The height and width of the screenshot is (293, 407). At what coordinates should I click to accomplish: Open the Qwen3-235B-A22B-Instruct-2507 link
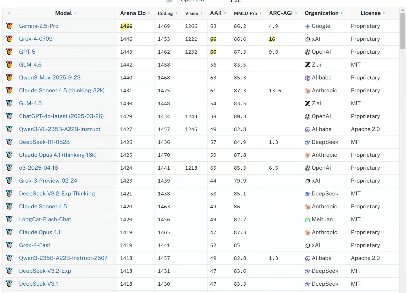click(63, 258)
